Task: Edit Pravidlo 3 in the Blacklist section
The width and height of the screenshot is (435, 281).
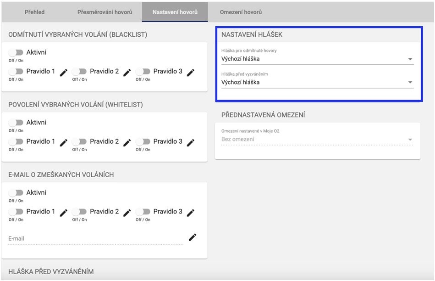Action: (191, 72)
